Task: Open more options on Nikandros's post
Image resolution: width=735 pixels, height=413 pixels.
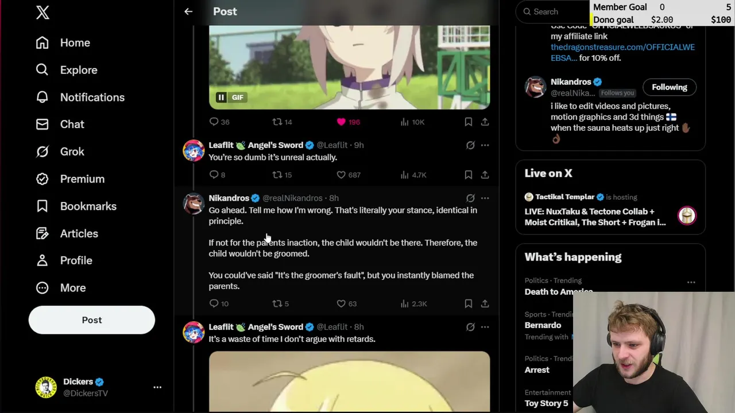Action: [485, 198]
